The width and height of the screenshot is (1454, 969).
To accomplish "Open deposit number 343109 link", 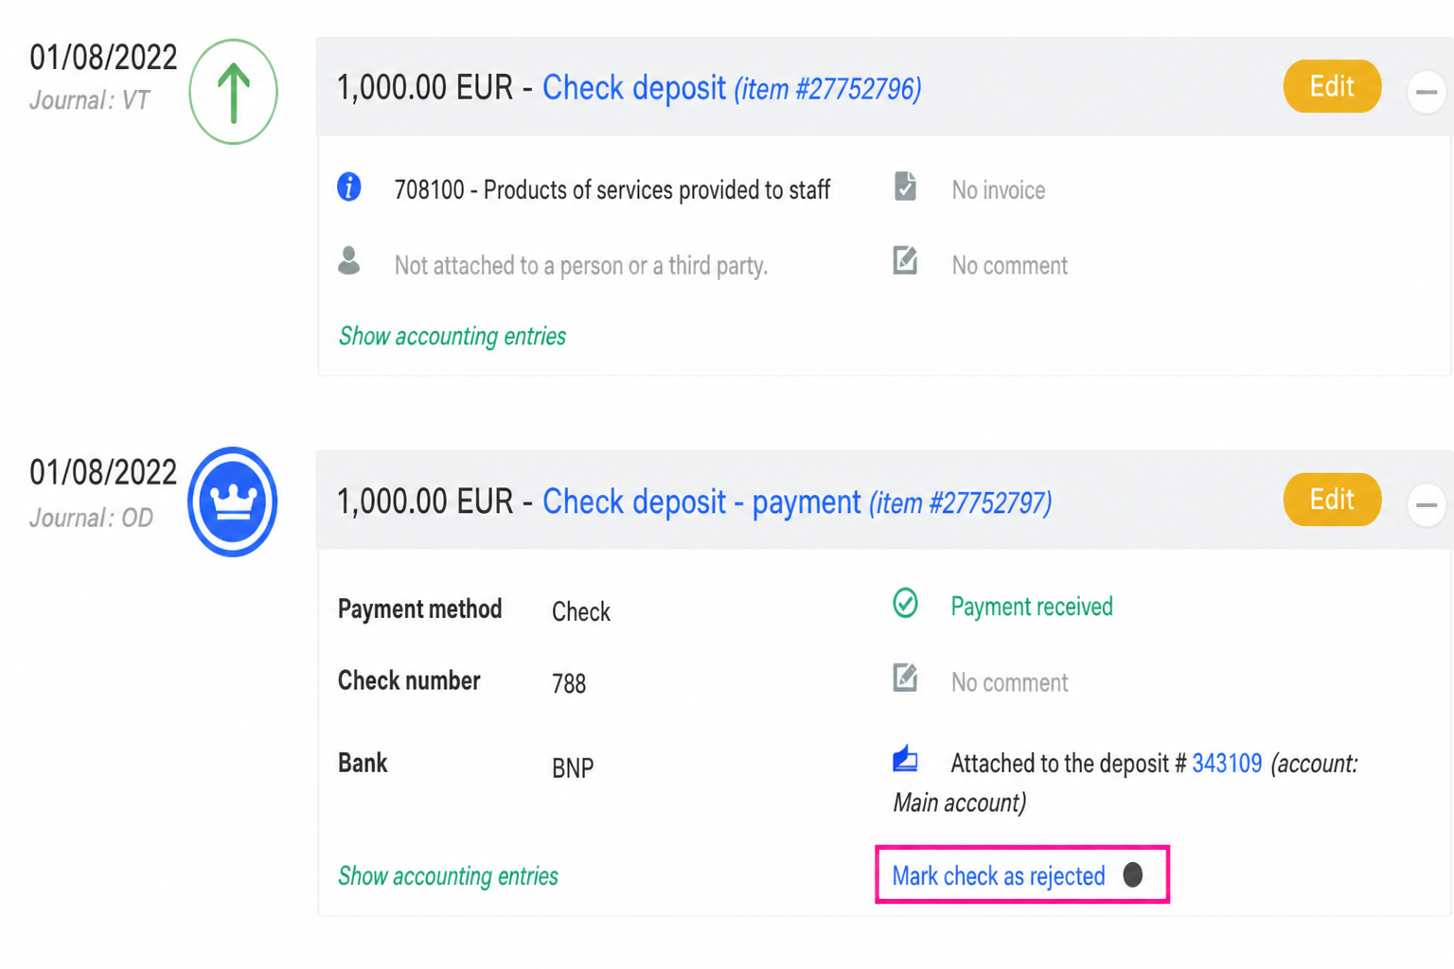I will pyautogui.click(x=1227, y=764).
